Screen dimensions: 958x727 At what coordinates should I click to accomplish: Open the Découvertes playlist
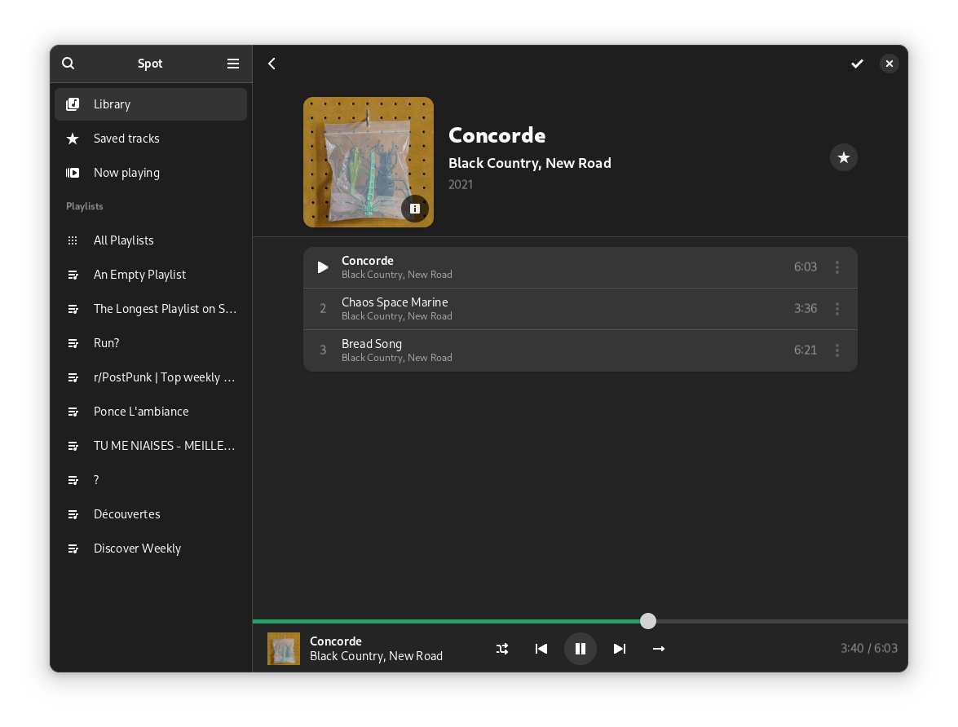pyautogui.click(x=127, y=514)
